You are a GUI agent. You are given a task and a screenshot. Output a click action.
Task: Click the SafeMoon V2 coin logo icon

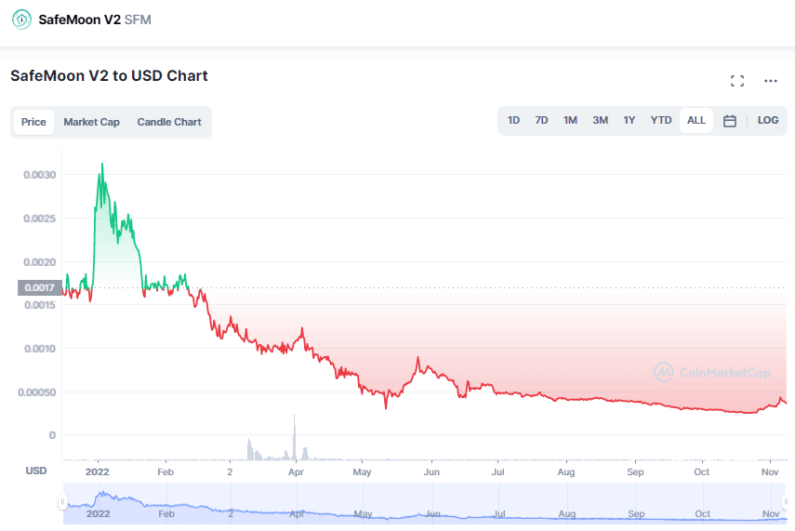tap(21, 20)
